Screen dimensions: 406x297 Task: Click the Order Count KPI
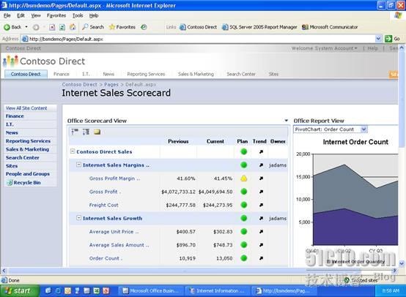coord(106,258)
